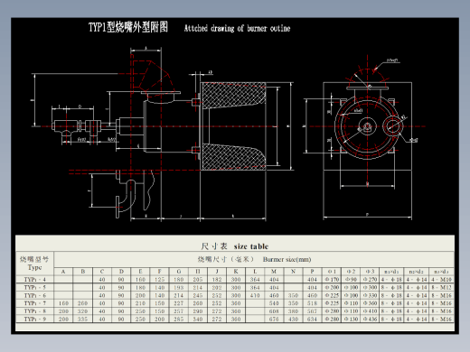470x352 pixels.
Task: Click the hatched upper burner block in drawing
Action: tap(233, 95)
